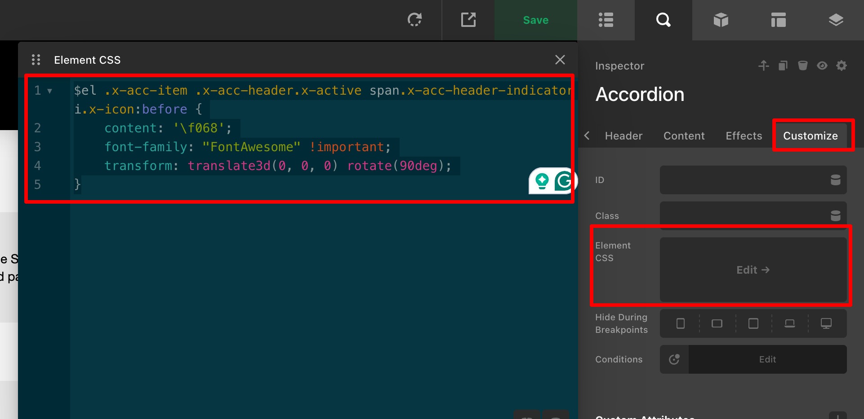Click the duplicate element icon in Inspector
The image size is (864, 419).
click(783, 66)
